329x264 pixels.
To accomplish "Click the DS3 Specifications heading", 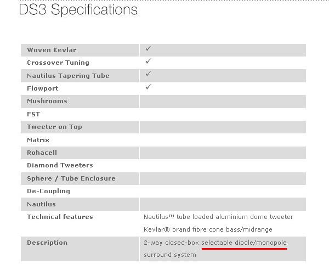I will 78,10.
